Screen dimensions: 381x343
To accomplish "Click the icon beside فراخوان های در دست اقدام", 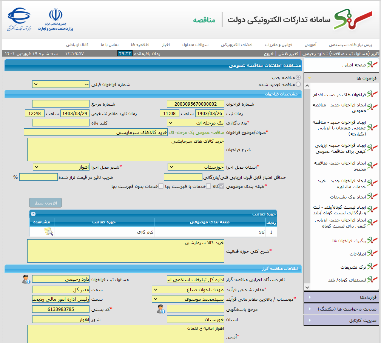I will coord(372,94).
